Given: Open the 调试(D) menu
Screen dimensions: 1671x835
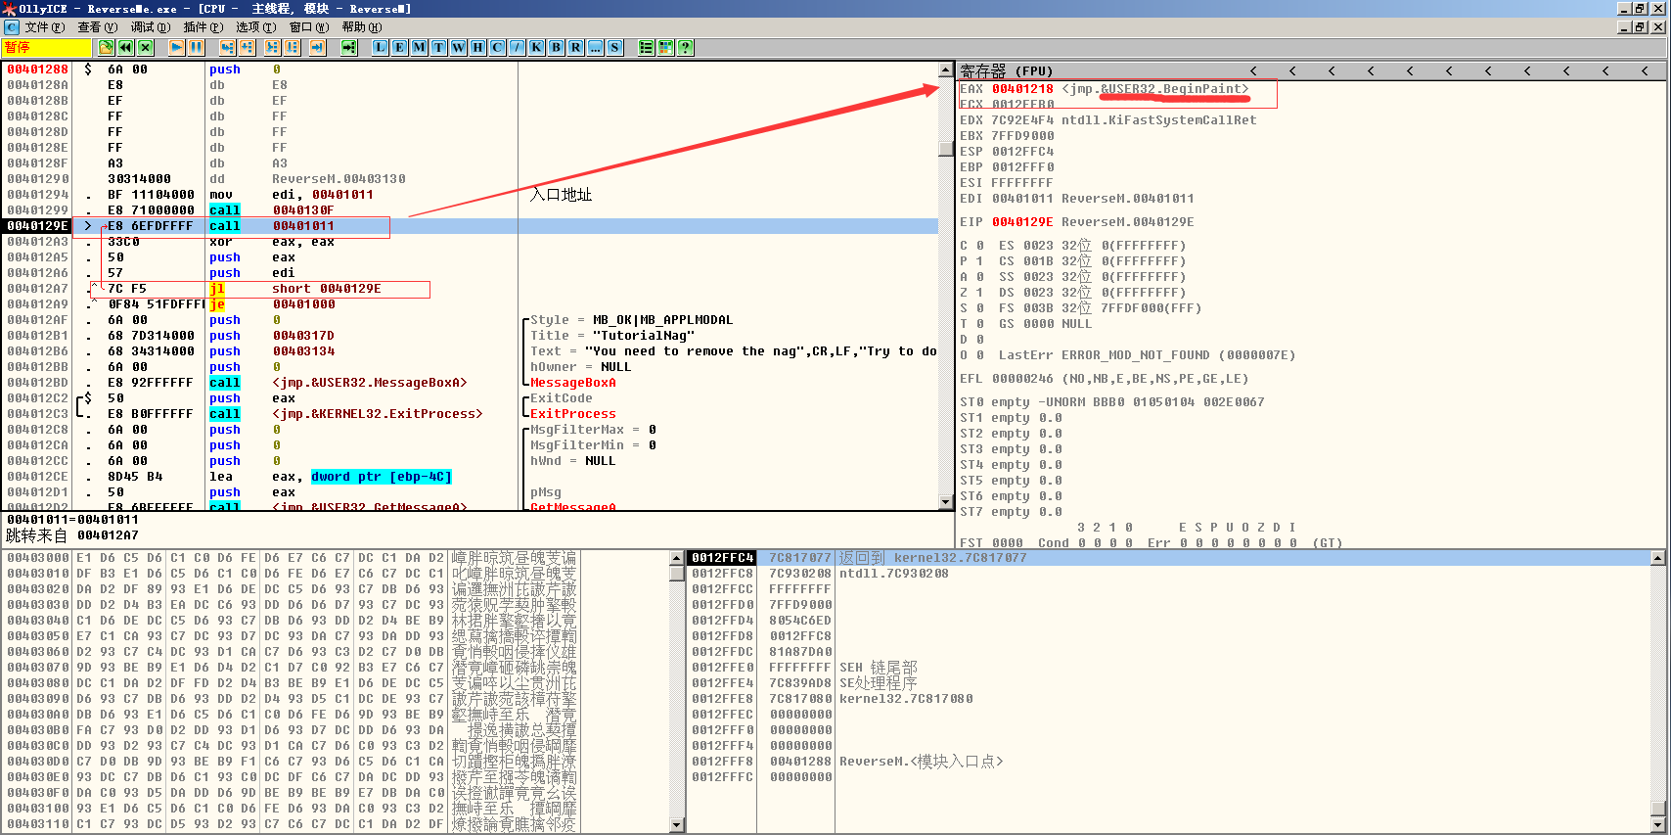Looking at the screenshot, I should click(x=150, y=27).
